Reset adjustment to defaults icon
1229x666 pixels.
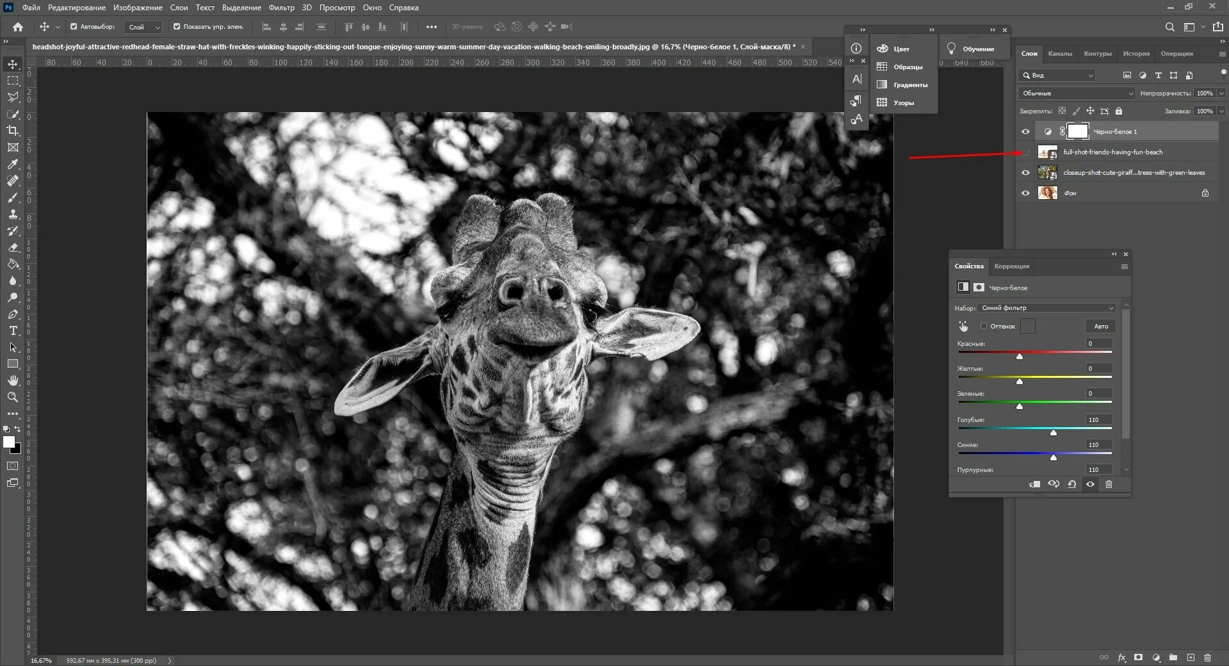[x=1072, y=484]
